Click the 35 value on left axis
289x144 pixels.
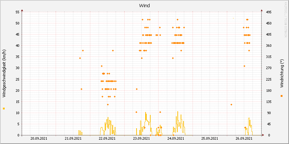(x=17, y=57)
